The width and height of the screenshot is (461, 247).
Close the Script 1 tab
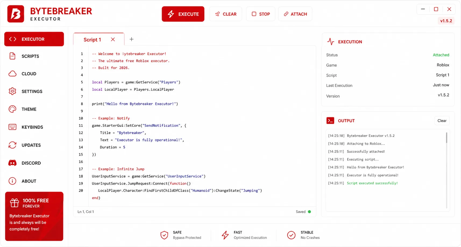point(113,40)
